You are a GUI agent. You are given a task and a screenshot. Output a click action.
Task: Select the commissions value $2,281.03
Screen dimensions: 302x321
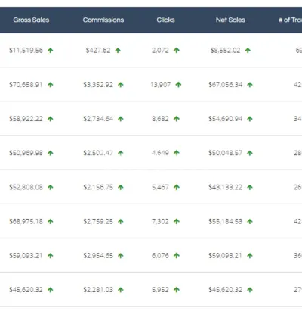pos(98,290)
